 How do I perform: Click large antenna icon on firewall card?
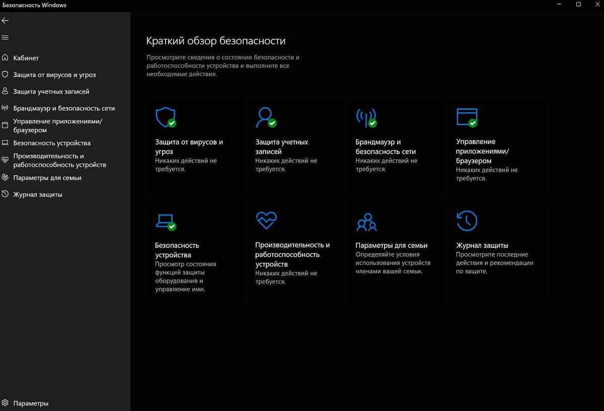pos(366,117)
